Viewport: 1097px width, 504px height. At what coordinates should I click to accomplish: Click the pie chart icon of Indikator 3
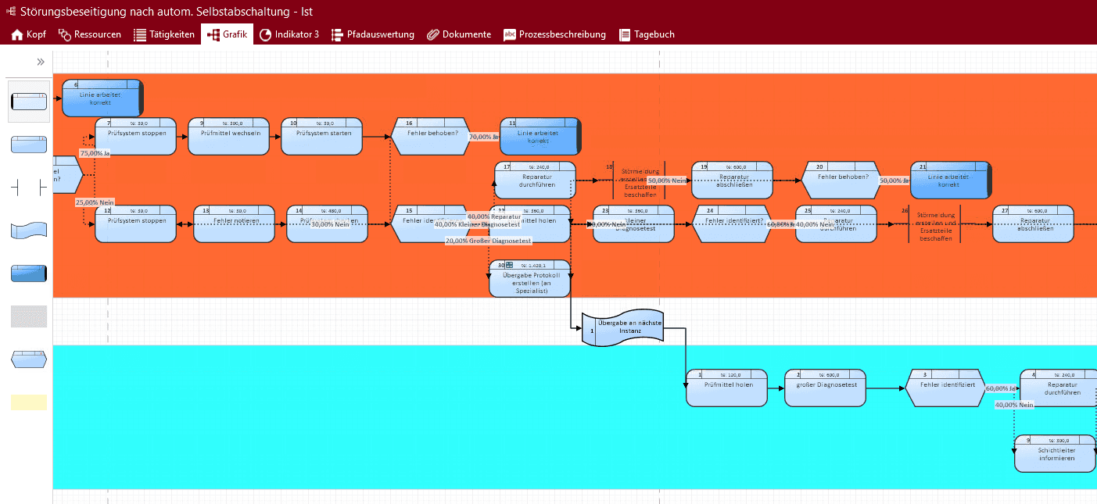click(x=266, y=34)
